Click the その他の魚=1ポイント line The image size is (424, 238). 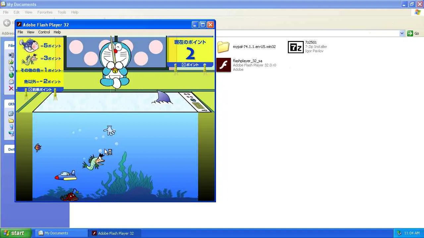click(x=41, y=70)
